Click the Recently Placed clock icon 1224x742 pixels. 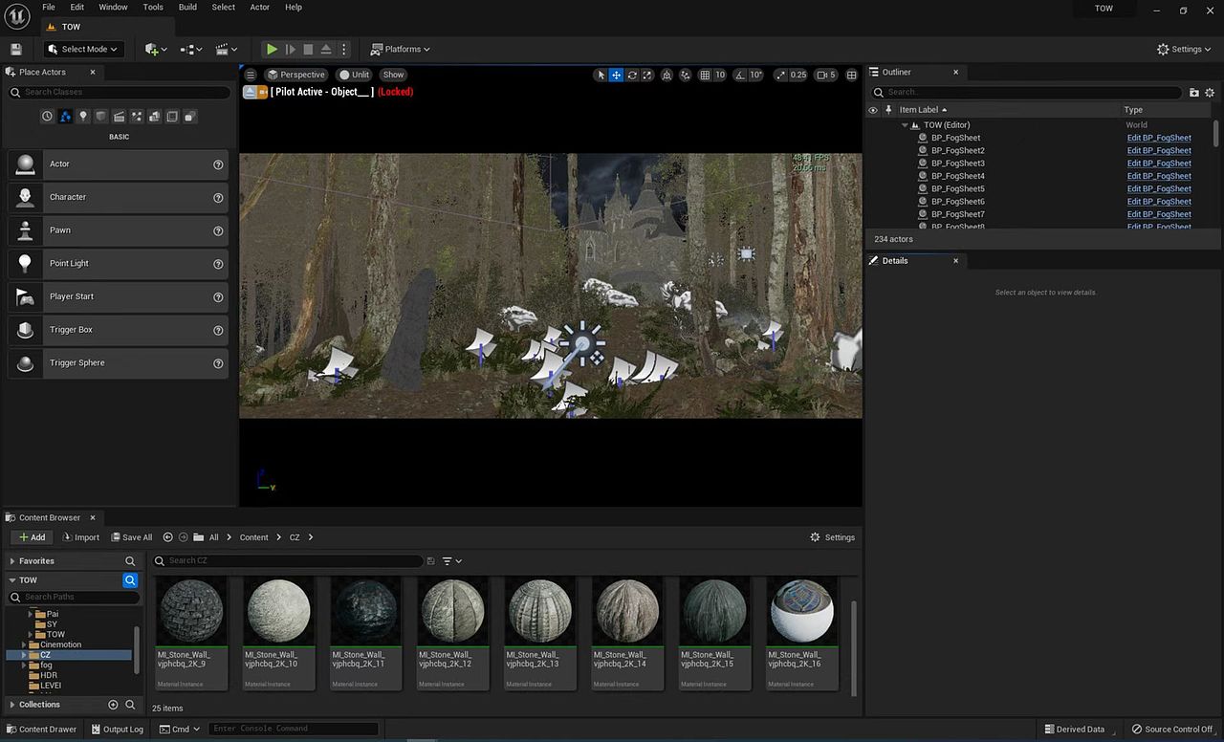click(x=47, y=117)
